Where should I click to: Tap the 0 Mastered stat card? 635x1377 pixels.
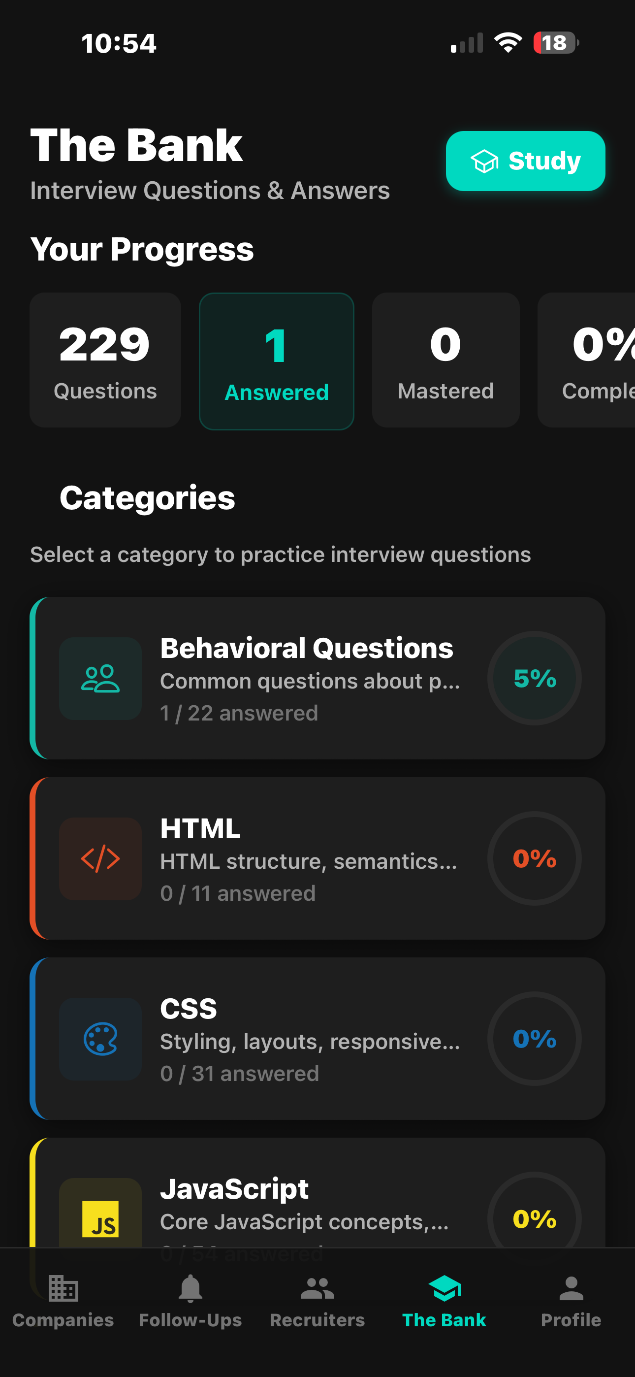[446, 360]
